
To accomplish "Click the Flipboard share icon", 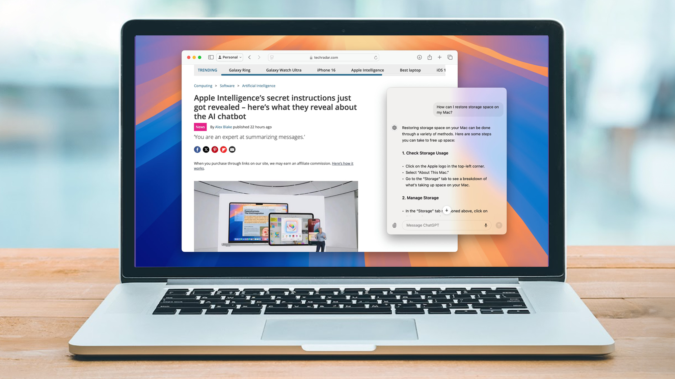I will click(223, 149).
